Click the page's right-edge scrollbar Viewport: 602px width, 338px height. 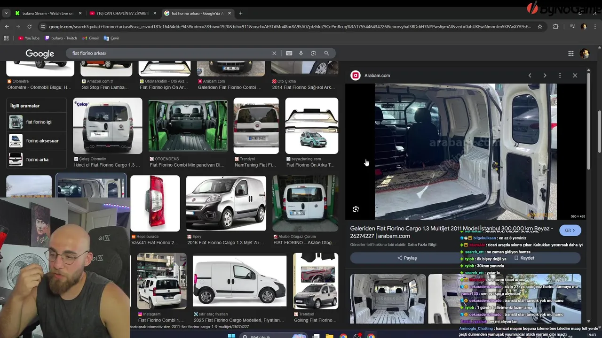600,131
